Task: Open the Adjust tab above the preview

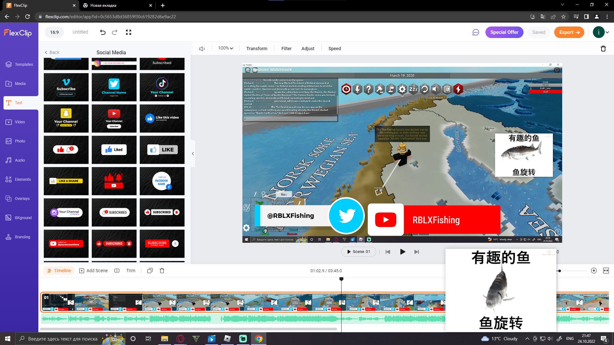Action: [308, 48]
